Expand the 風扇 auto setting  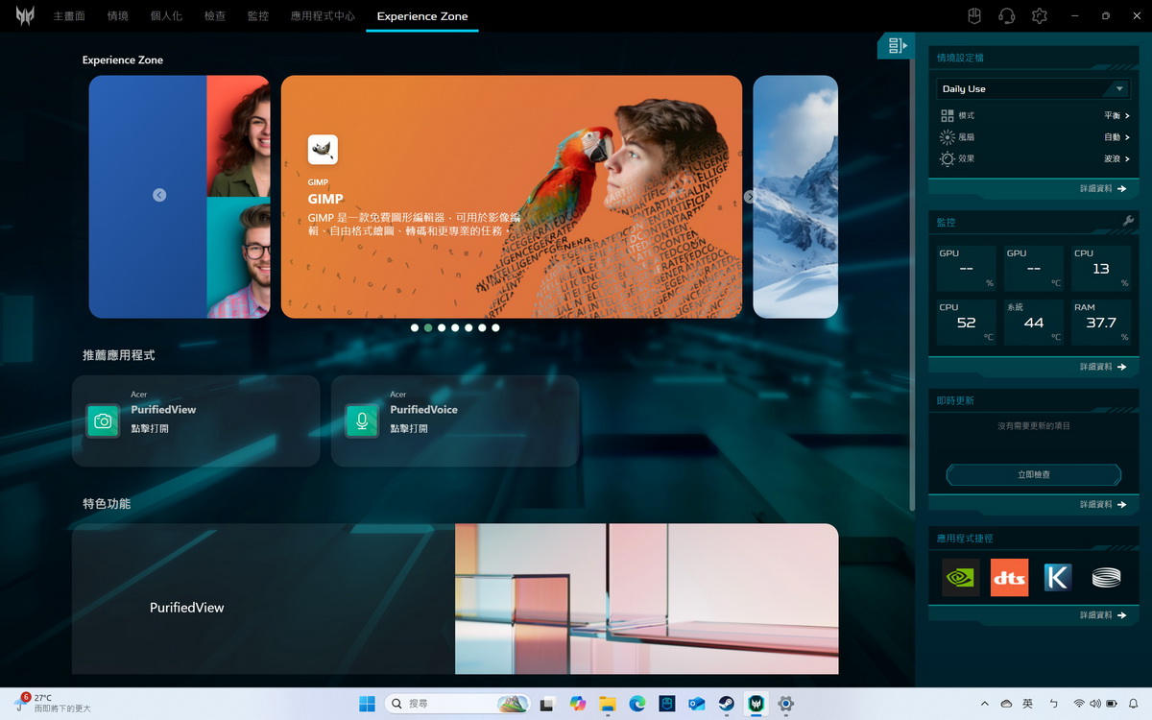click(1116, 137)
